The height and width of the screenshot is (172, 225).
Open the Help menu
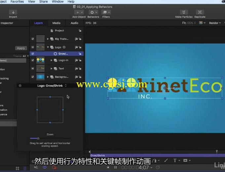tap(71, 2)
